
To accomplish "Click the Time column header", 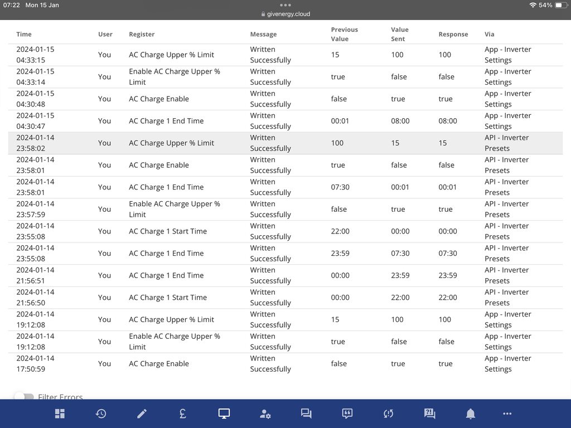I will tap(24, 35).
